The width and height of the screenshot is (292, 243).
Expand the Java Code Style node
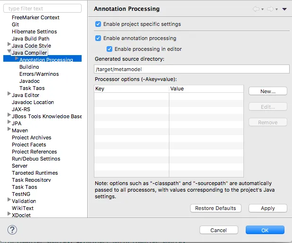click(9, 45)
